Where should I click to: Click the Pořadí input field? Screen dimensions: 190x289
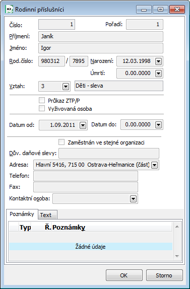click(145, 24)
